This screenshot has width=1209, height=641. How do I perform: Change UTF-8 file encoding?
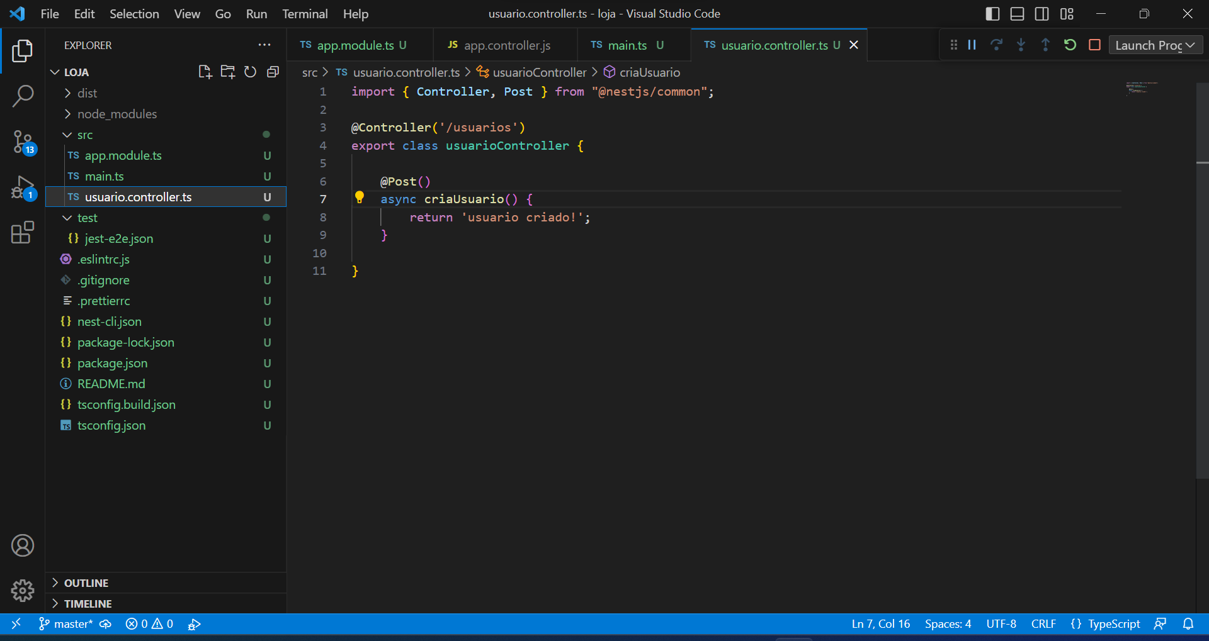point(1001,623)
